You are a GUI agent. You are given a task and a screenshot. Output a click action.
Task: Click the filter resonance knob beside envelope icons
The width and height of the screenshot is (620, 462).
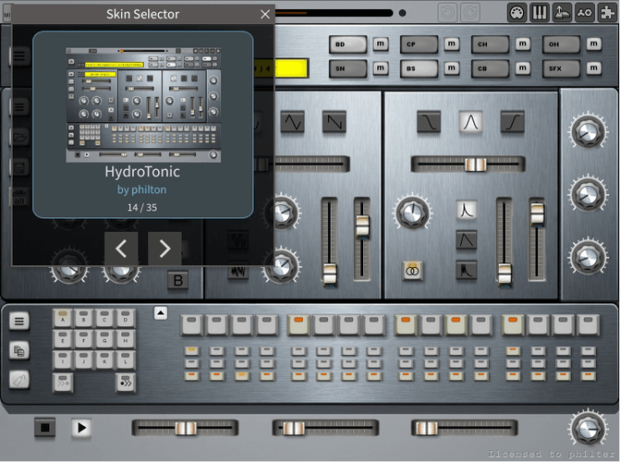tap(412, 213)
